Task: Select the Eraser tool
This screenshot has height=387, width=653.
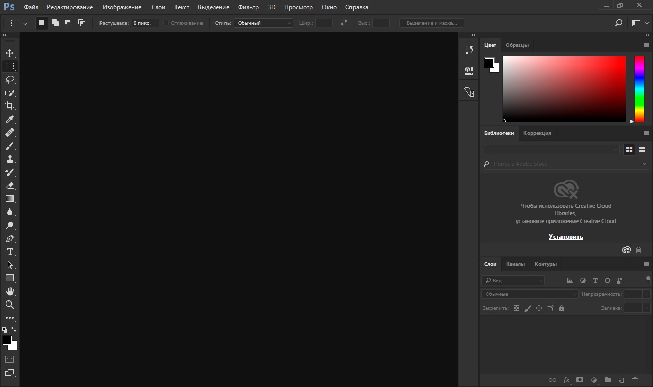Action: (10, 186)
